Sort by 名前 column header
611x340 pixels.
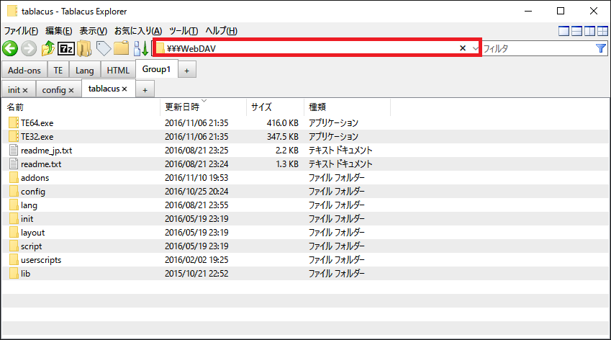pyautogui.click(x=81, y=107)
